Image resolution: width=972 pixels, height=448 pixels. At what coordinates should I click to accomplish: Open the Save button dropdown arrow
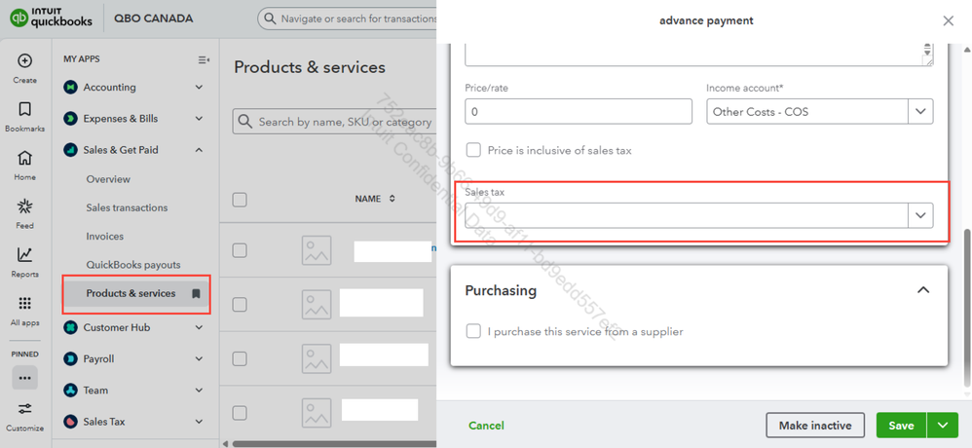click(x=943, y=425)
